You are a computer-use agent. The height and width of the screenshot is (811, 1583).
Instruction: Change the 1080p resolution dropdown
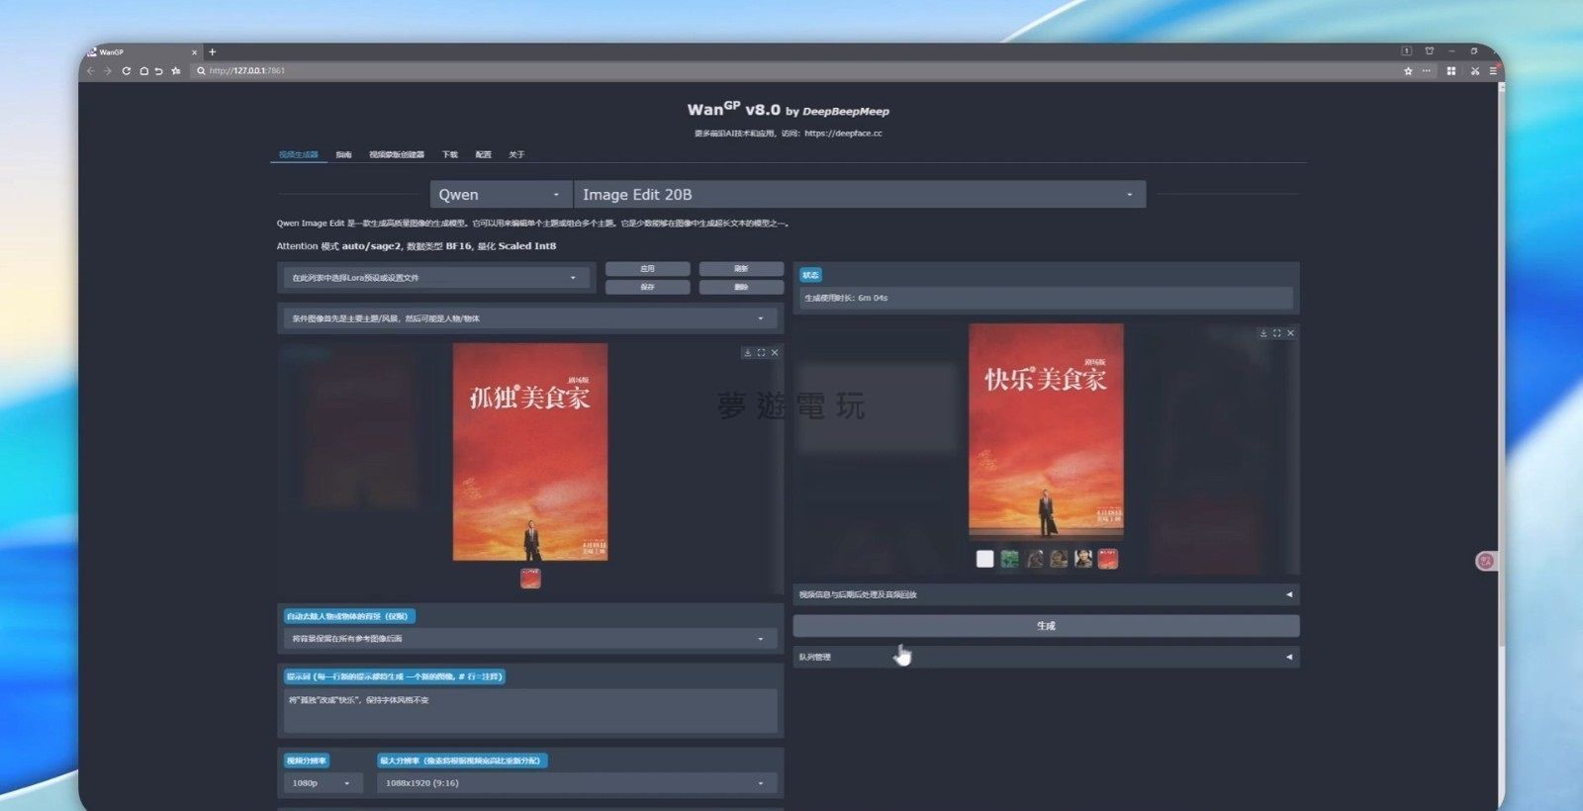click(x=321, y=783)
